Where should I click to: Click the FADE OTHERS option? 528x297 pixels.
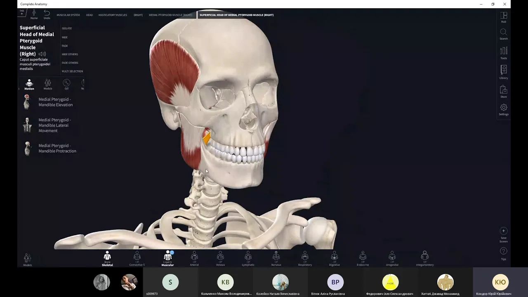pos(70,63)
